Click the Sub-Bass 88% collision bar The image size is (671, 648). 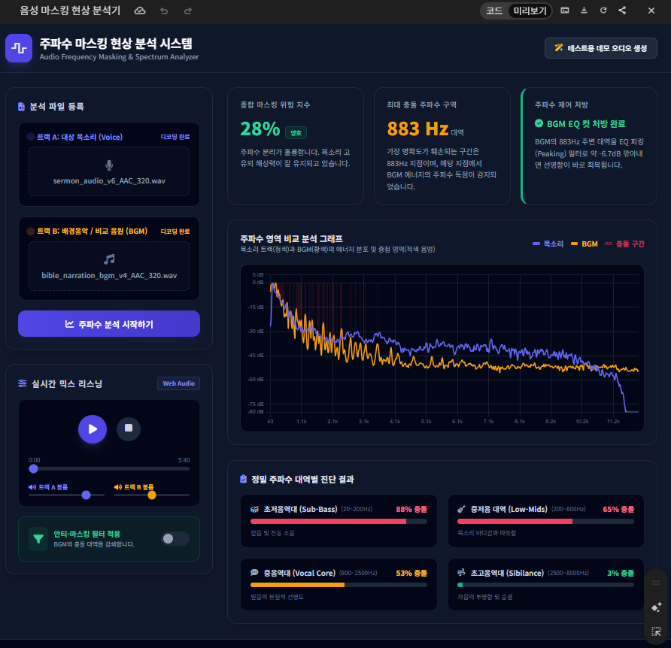tap(339, 522)
